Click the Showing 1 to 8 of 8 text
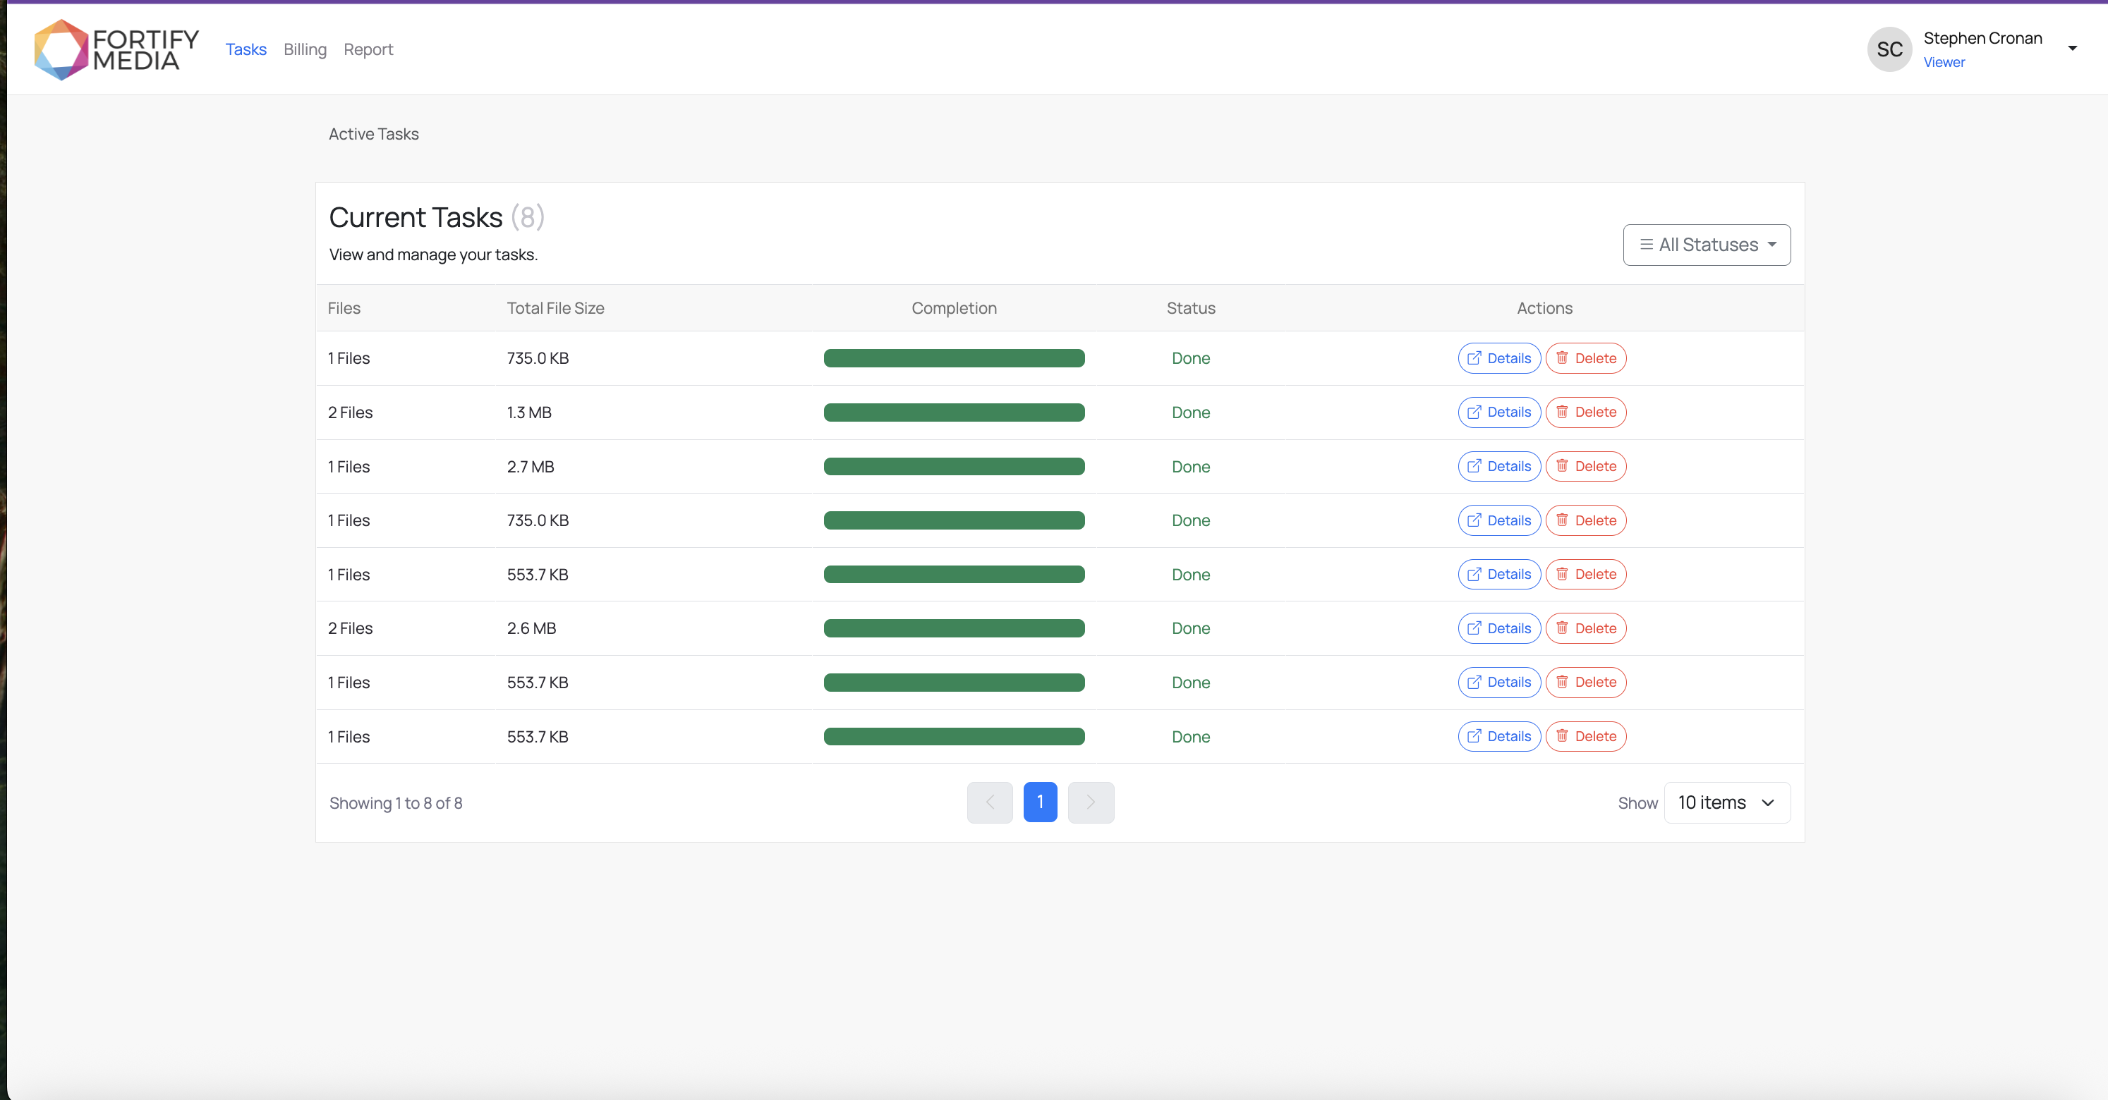Screen dimensions: 2108x1100 396,803
